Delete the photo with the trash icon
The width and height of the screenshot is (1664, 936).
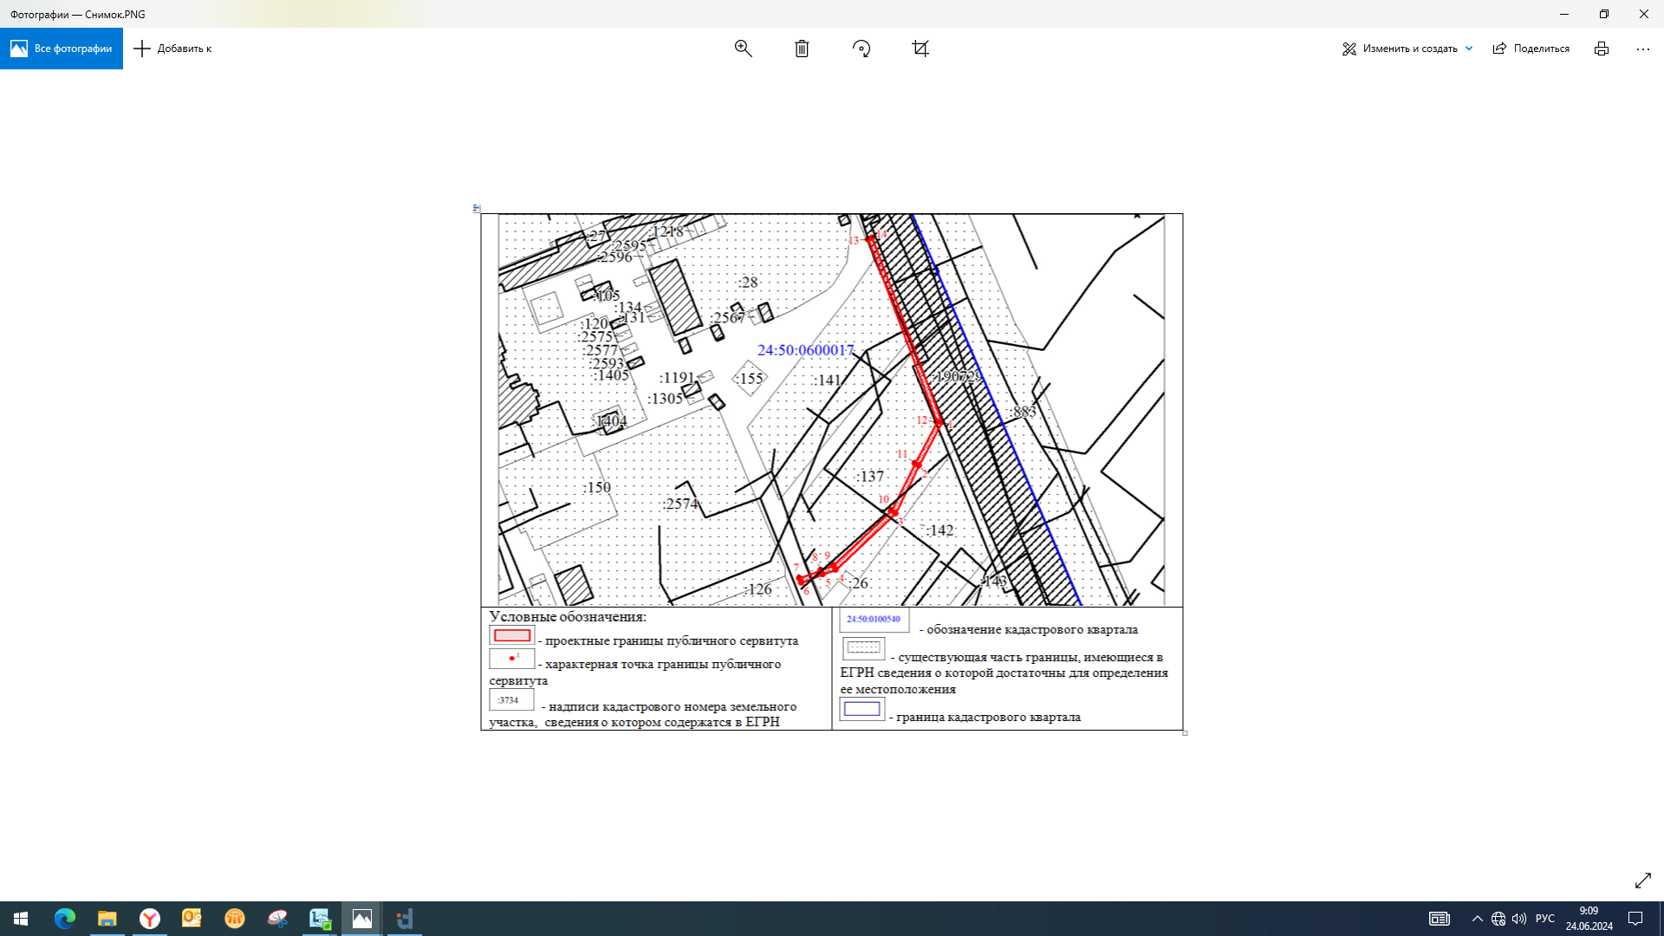click(802, 49)
